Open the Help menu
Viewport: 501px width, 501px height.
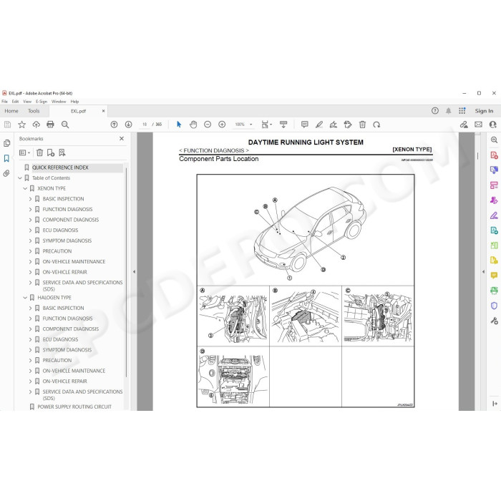point(74,102)
